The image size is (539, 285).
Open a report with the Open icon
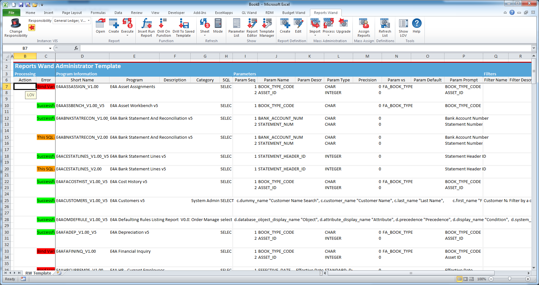(x=100, y=23)
